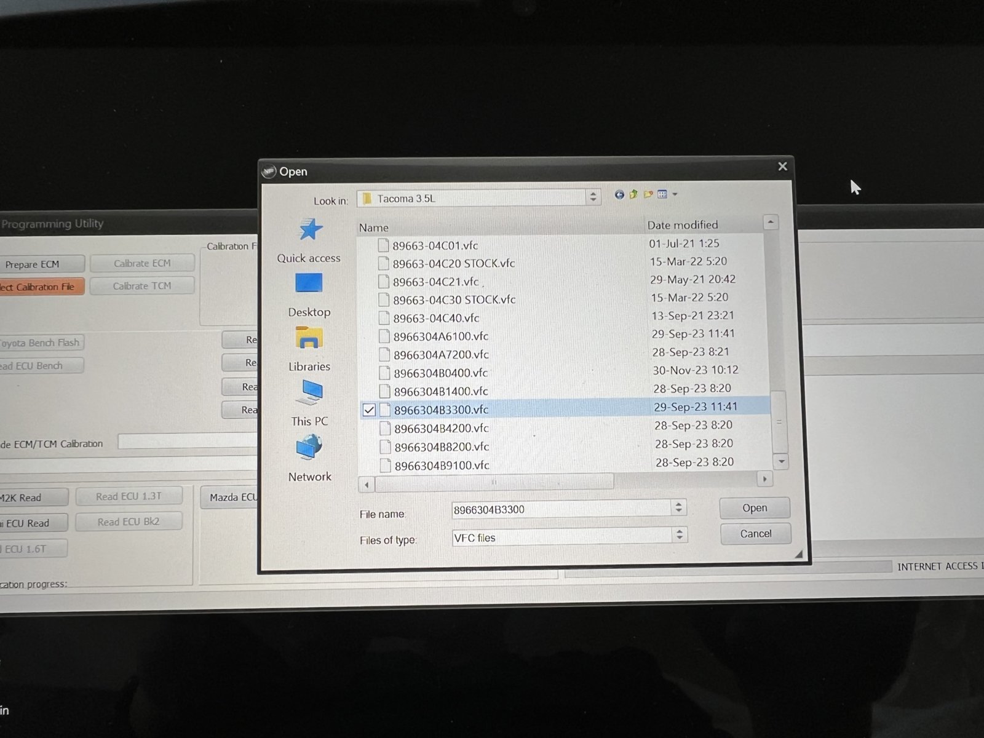Click file icon of 89663-04C20 STOCK.vfc
The width and height of the screenshot is (984, 738).
(x=383, y=263)
